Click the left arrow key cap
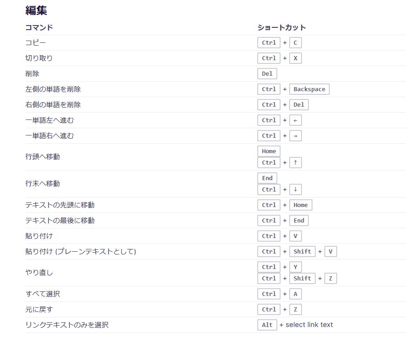Viewport: 406px width, 342px height. point(295,120)
